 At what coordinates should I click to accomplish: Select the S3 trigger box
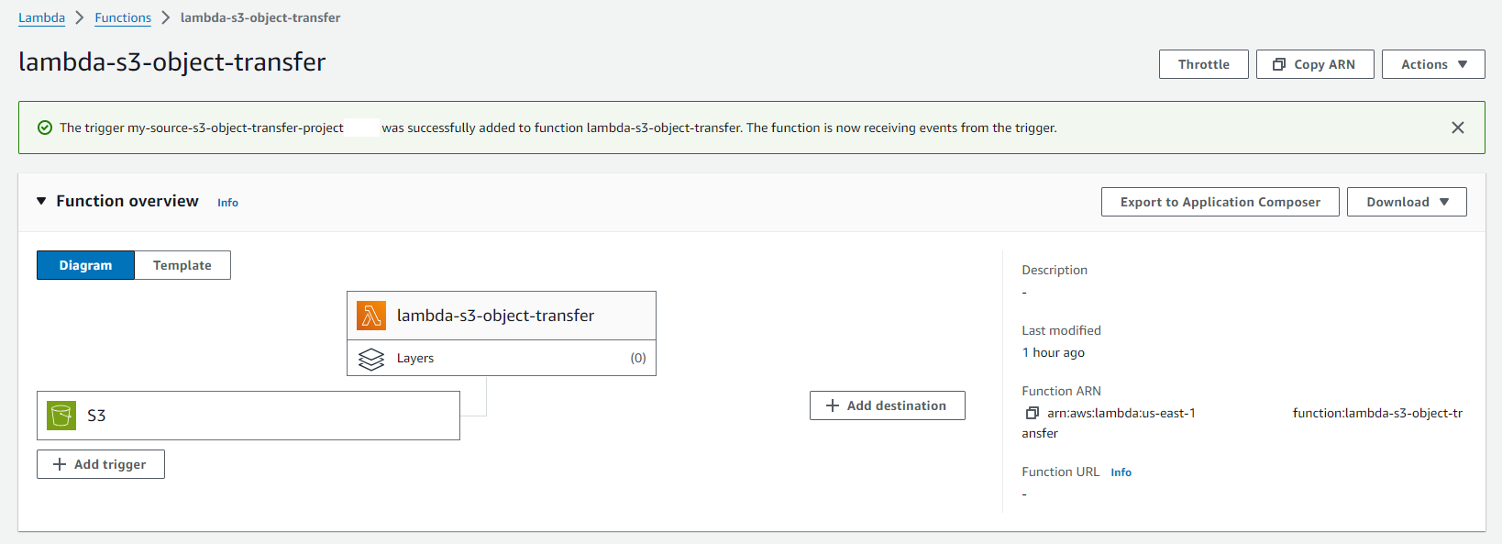click(x=248, y=416)
